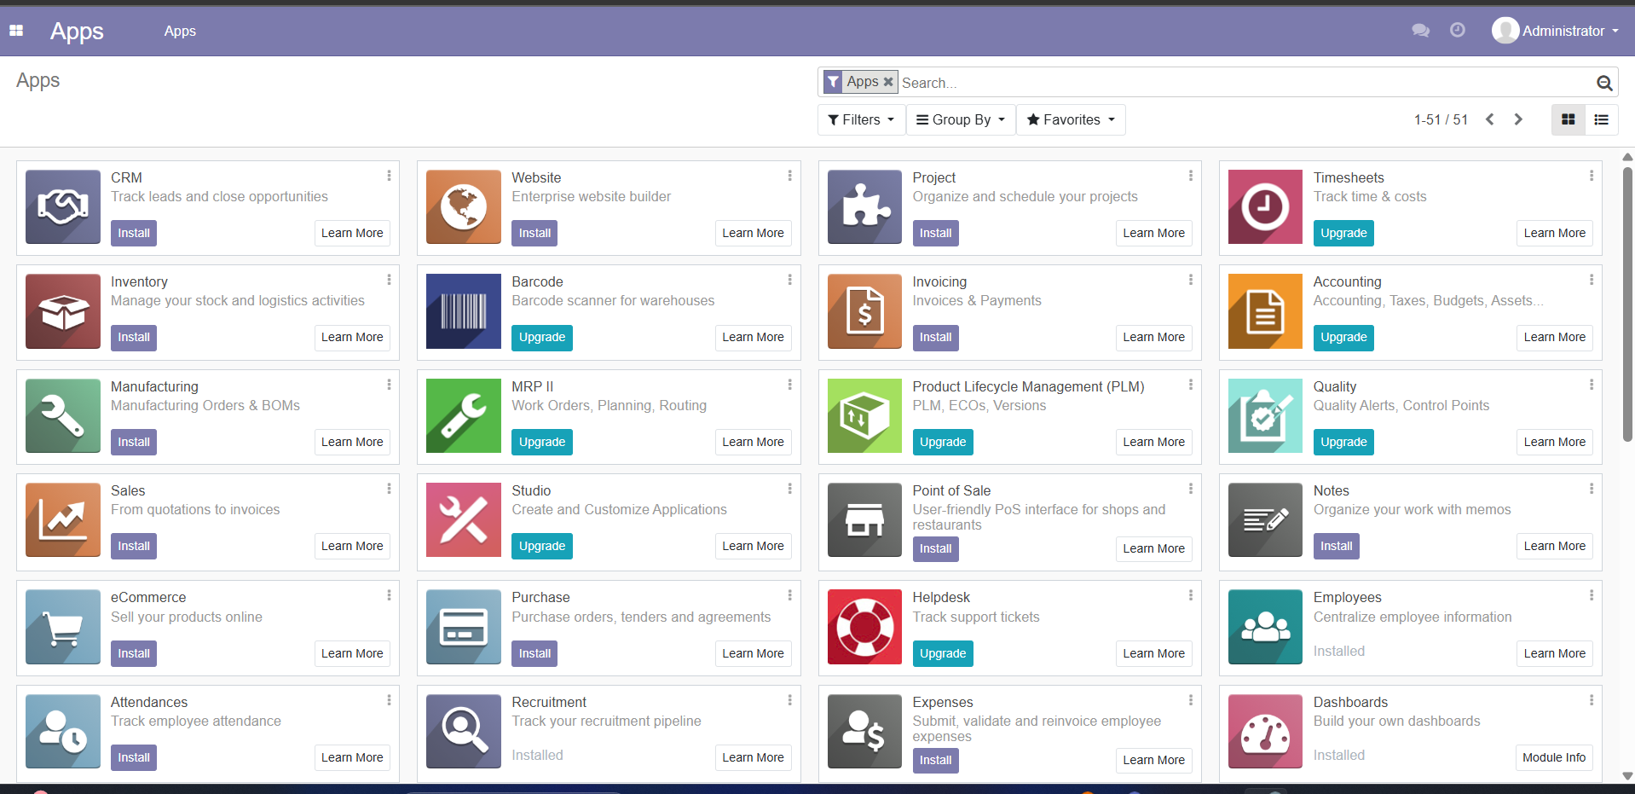The height and width of the screenshot is (794, 1635).
Task: Click the Helpdesk lifebuoy app icon
Action: [864, 627]
